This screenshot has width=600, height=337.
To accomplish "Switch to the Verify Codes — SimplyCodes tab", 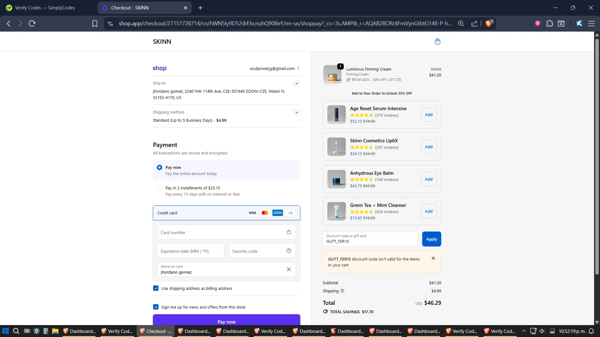I will tap(45, 8).
